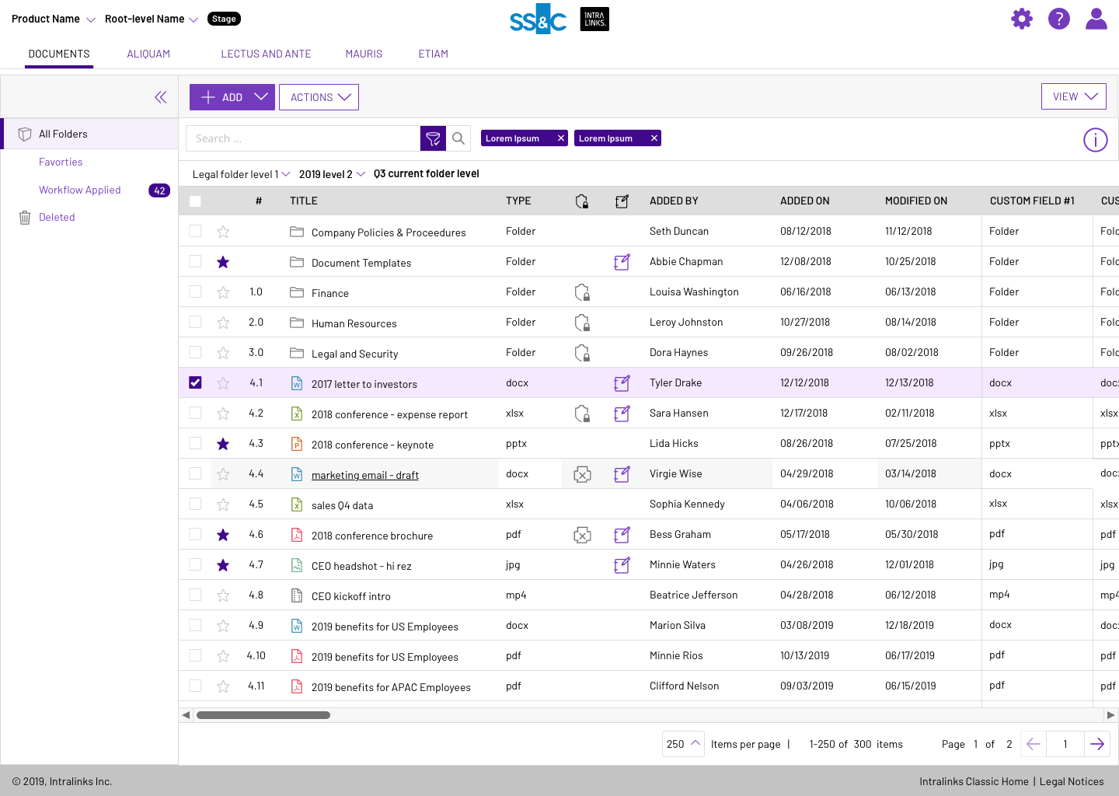Image resolution: width=1119 pixels, height=796 pixels.
Task: Check the CEO kickoff intro checkbox
Action: coord(195,595)
